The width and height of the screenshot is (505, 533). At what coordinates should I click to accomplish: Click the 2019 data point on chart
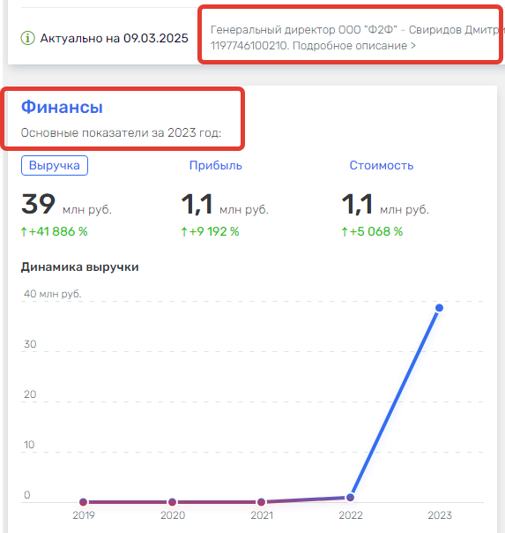(x=83, y=502)
